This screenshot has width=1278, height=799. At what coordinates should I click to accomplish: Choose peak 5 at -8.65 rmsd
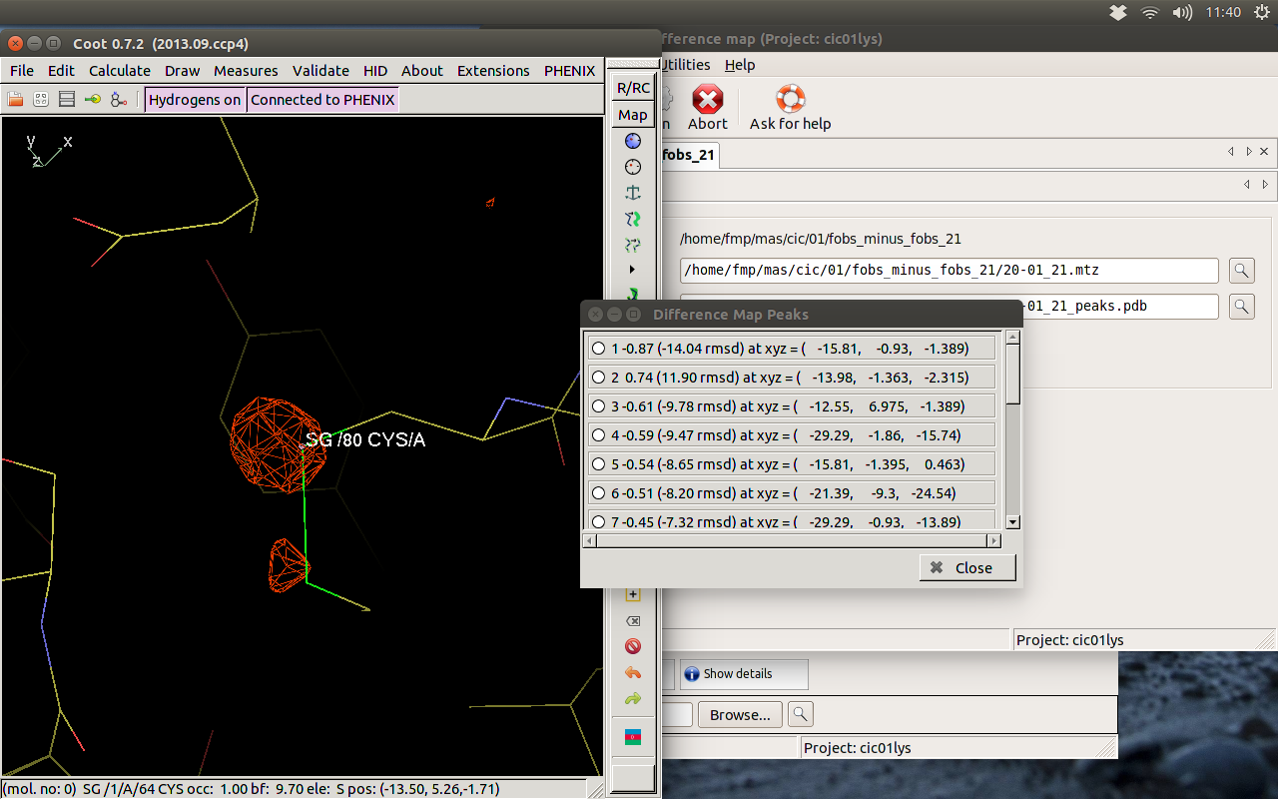click(x=599, y=464)
